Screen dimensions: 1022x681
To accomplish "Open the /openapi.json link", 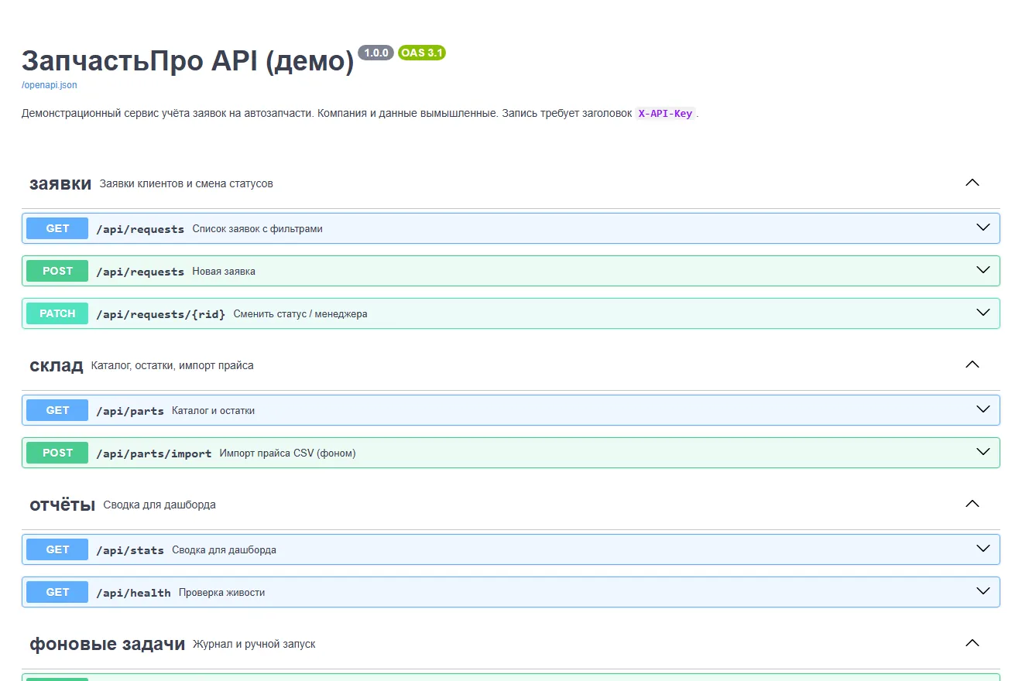I will pyautogui.click(x=50, y=85).
